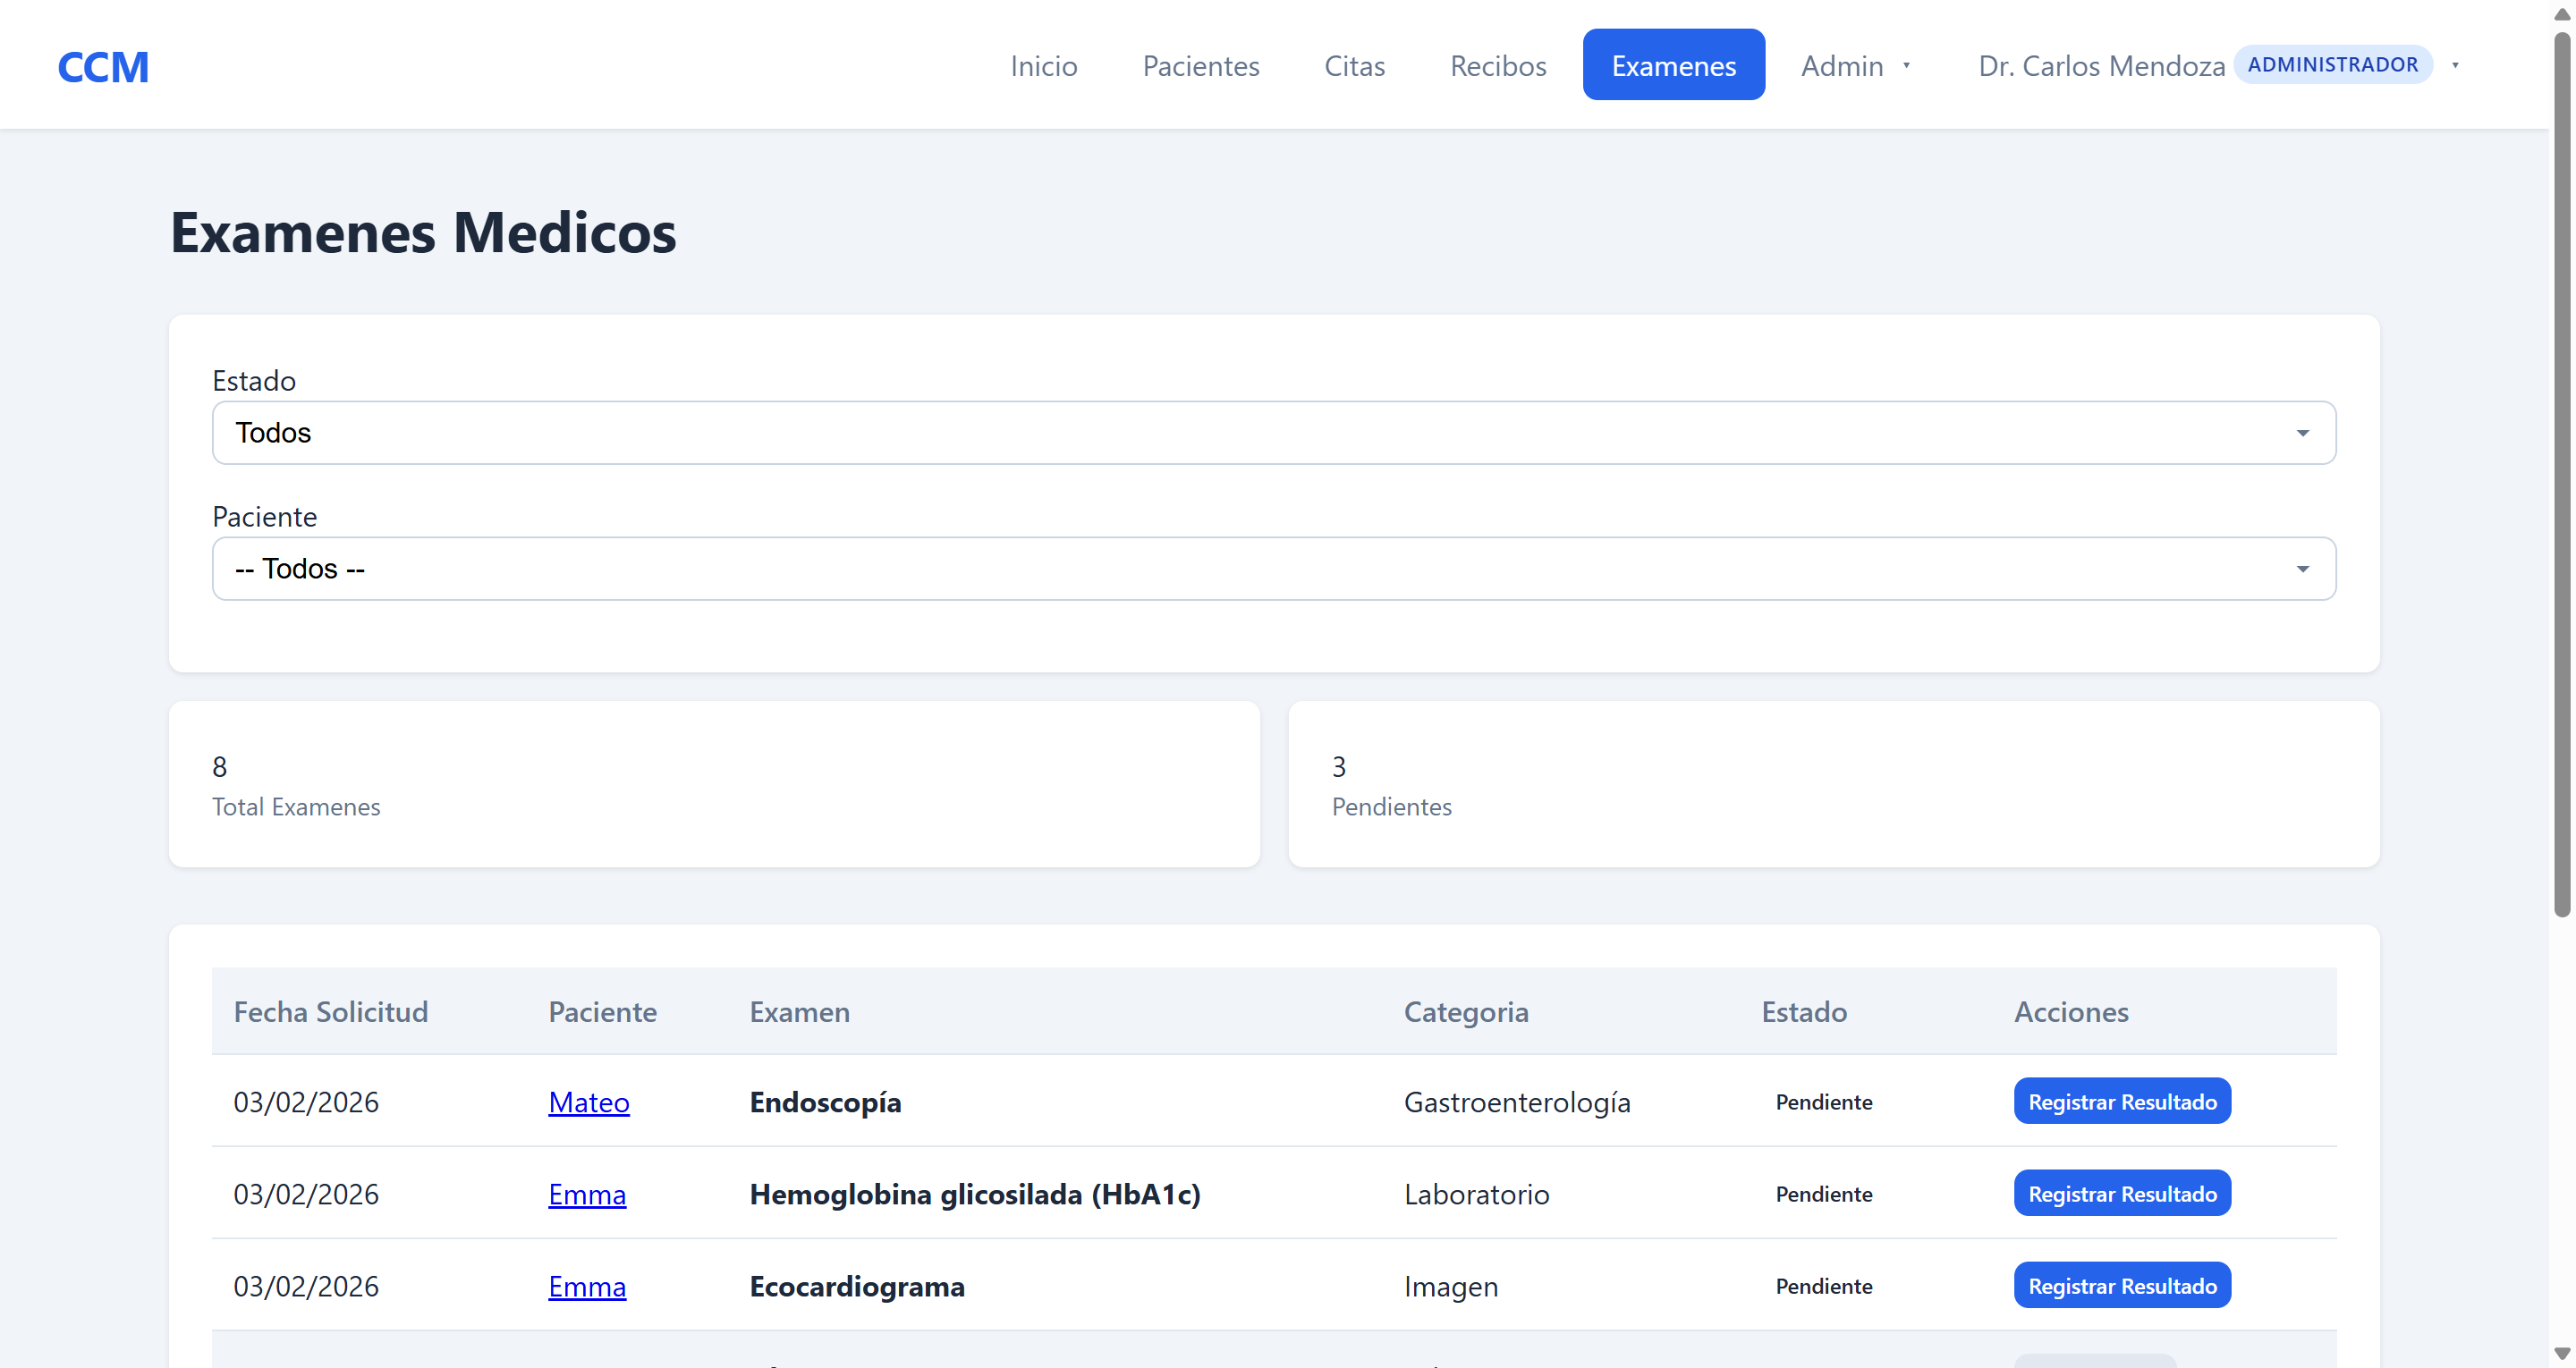
Task: Register the result for Endoscopía
Action: tap(2121, 1101)
